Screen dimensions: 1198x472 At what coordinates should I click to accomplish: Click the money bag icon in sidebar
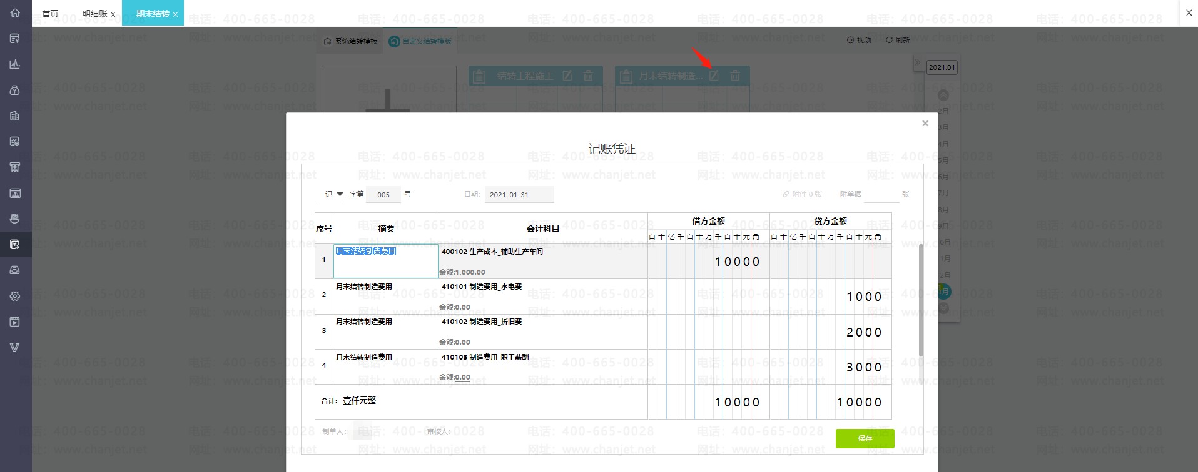pos(15,90)
